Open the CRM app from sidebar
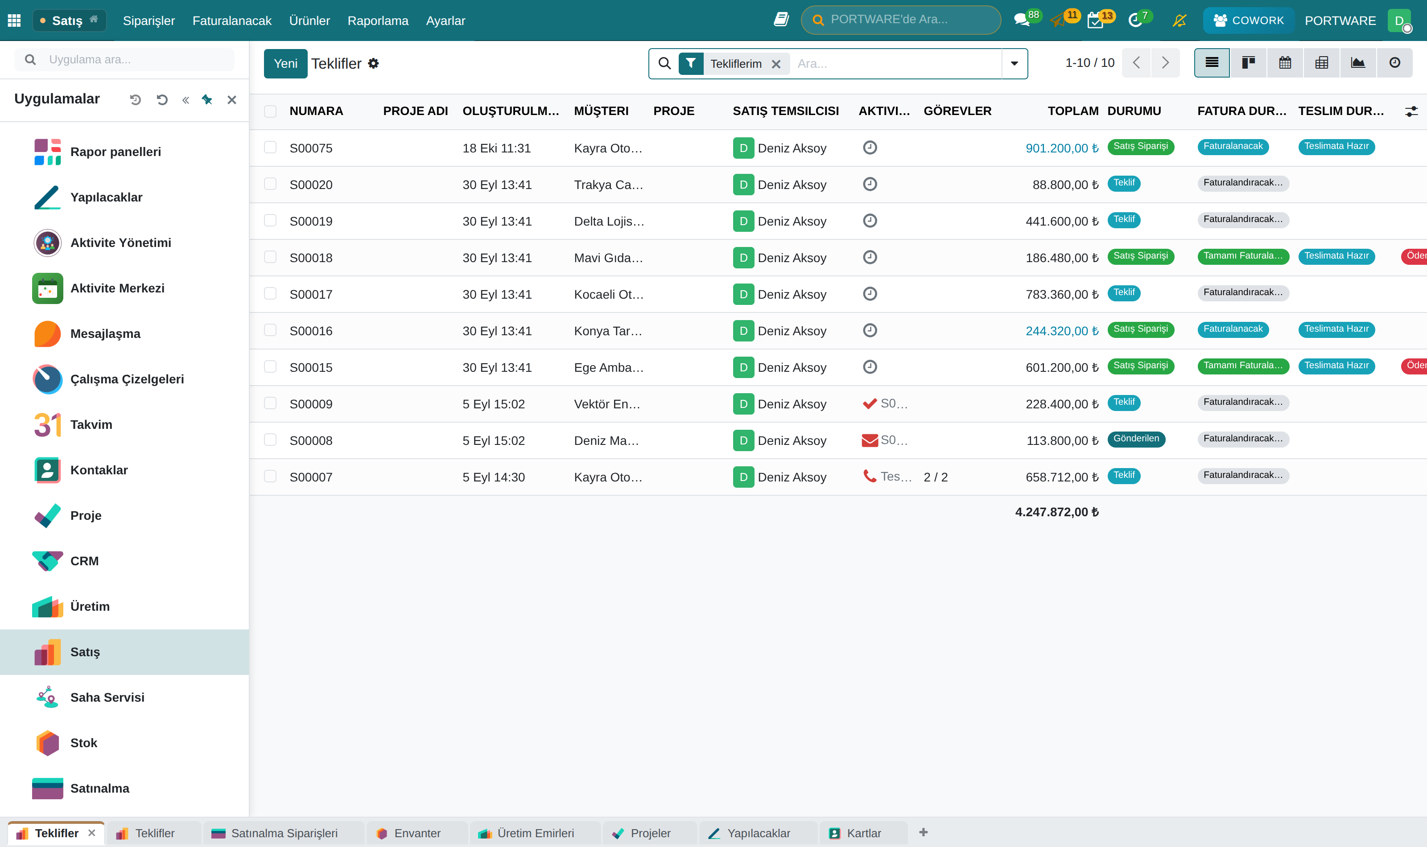 coord(124,561)
